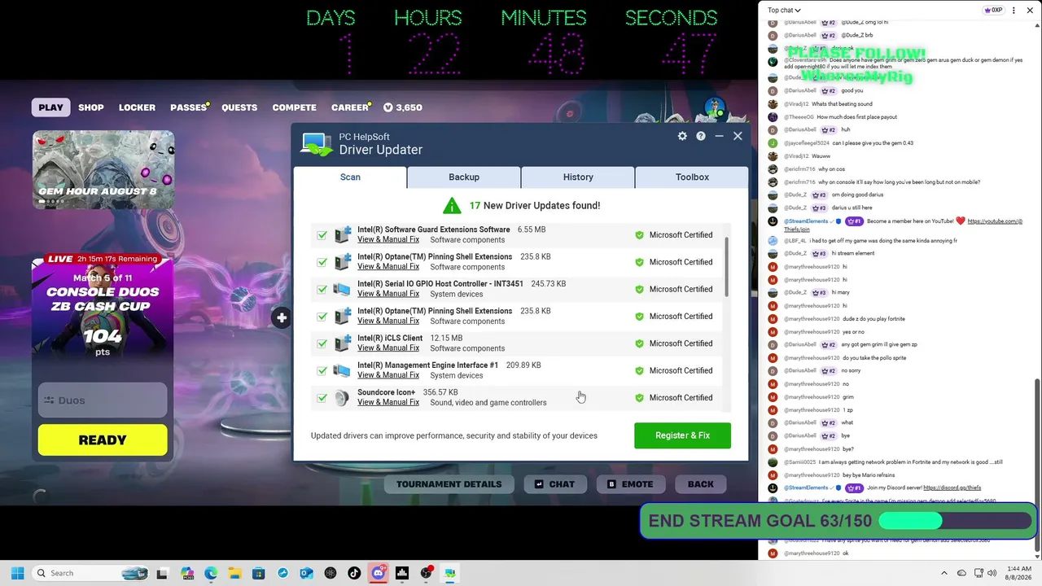The width and height of the screenshot is (1042, 586).
Task: Open the Fortnite PASSES tab
Action: [188, 107]
